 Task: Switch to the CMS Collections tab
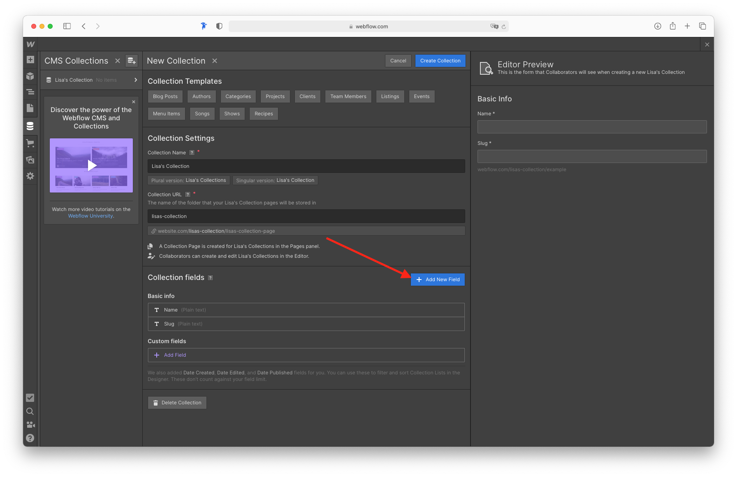(76, 60)
